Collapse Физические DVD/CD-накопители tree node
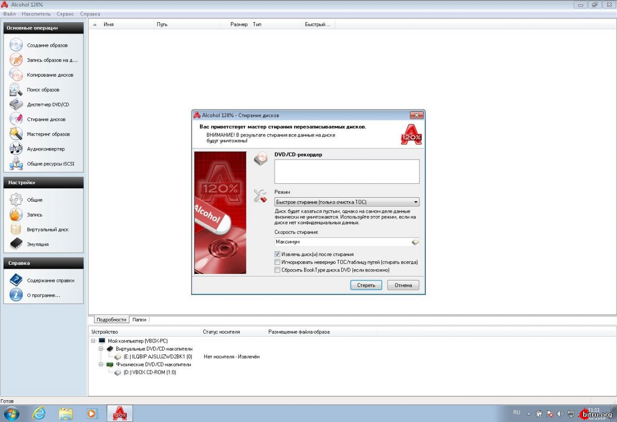Screen dimensions: 617x422 point(101,365)
